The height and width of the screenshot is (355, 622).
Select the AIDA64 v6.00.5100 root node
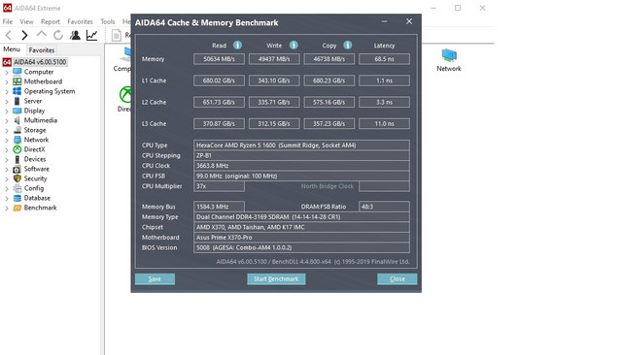point(35,62)
